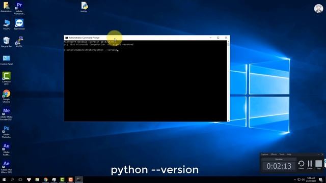Launch the Adobe Media Encoder shortcut

click(6, 114)
